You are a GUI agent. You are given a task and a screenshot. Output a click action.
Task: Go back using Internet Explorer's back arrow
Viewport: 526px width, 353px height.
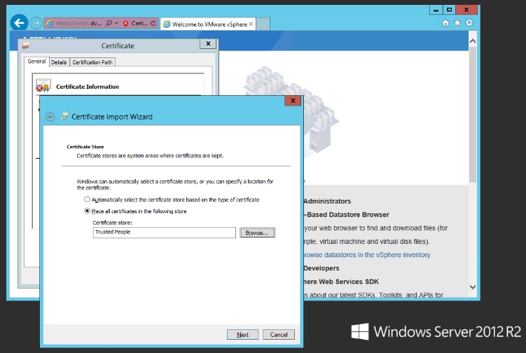[19, 23]
